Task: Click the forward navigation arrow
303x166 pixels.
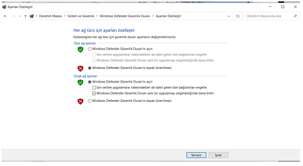Action: 13,16
